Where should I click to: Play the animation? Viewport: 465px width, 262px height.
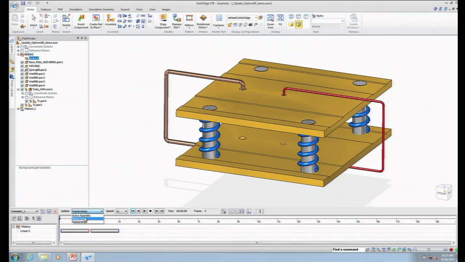[x=145, y=211]
